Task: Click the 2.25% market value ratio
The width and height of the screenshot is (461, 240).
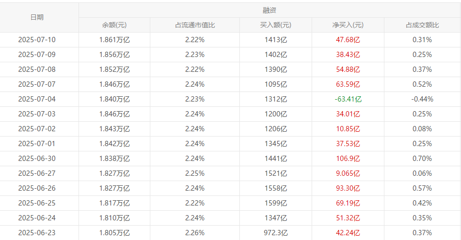Action: click(x=195, y=173)
